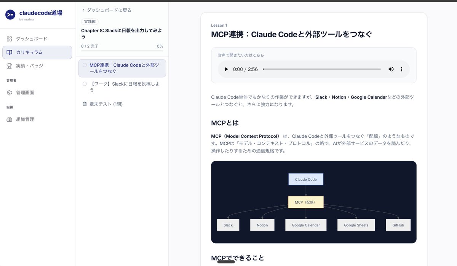Click the audio progress seek bar
Viewport: 457px width, 266px height.
322,69
